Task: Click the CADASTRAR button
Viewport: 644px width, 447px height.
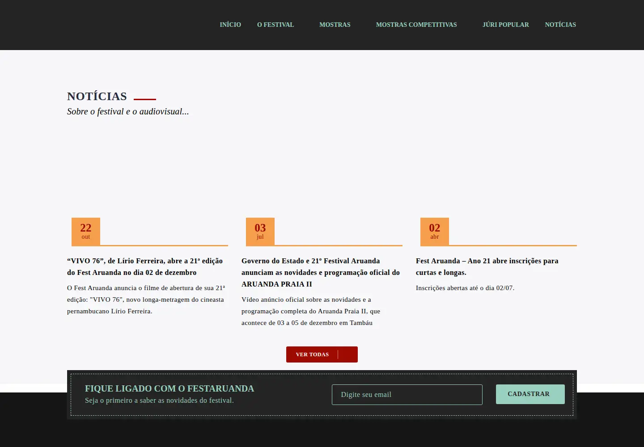Action: point(530,394)
